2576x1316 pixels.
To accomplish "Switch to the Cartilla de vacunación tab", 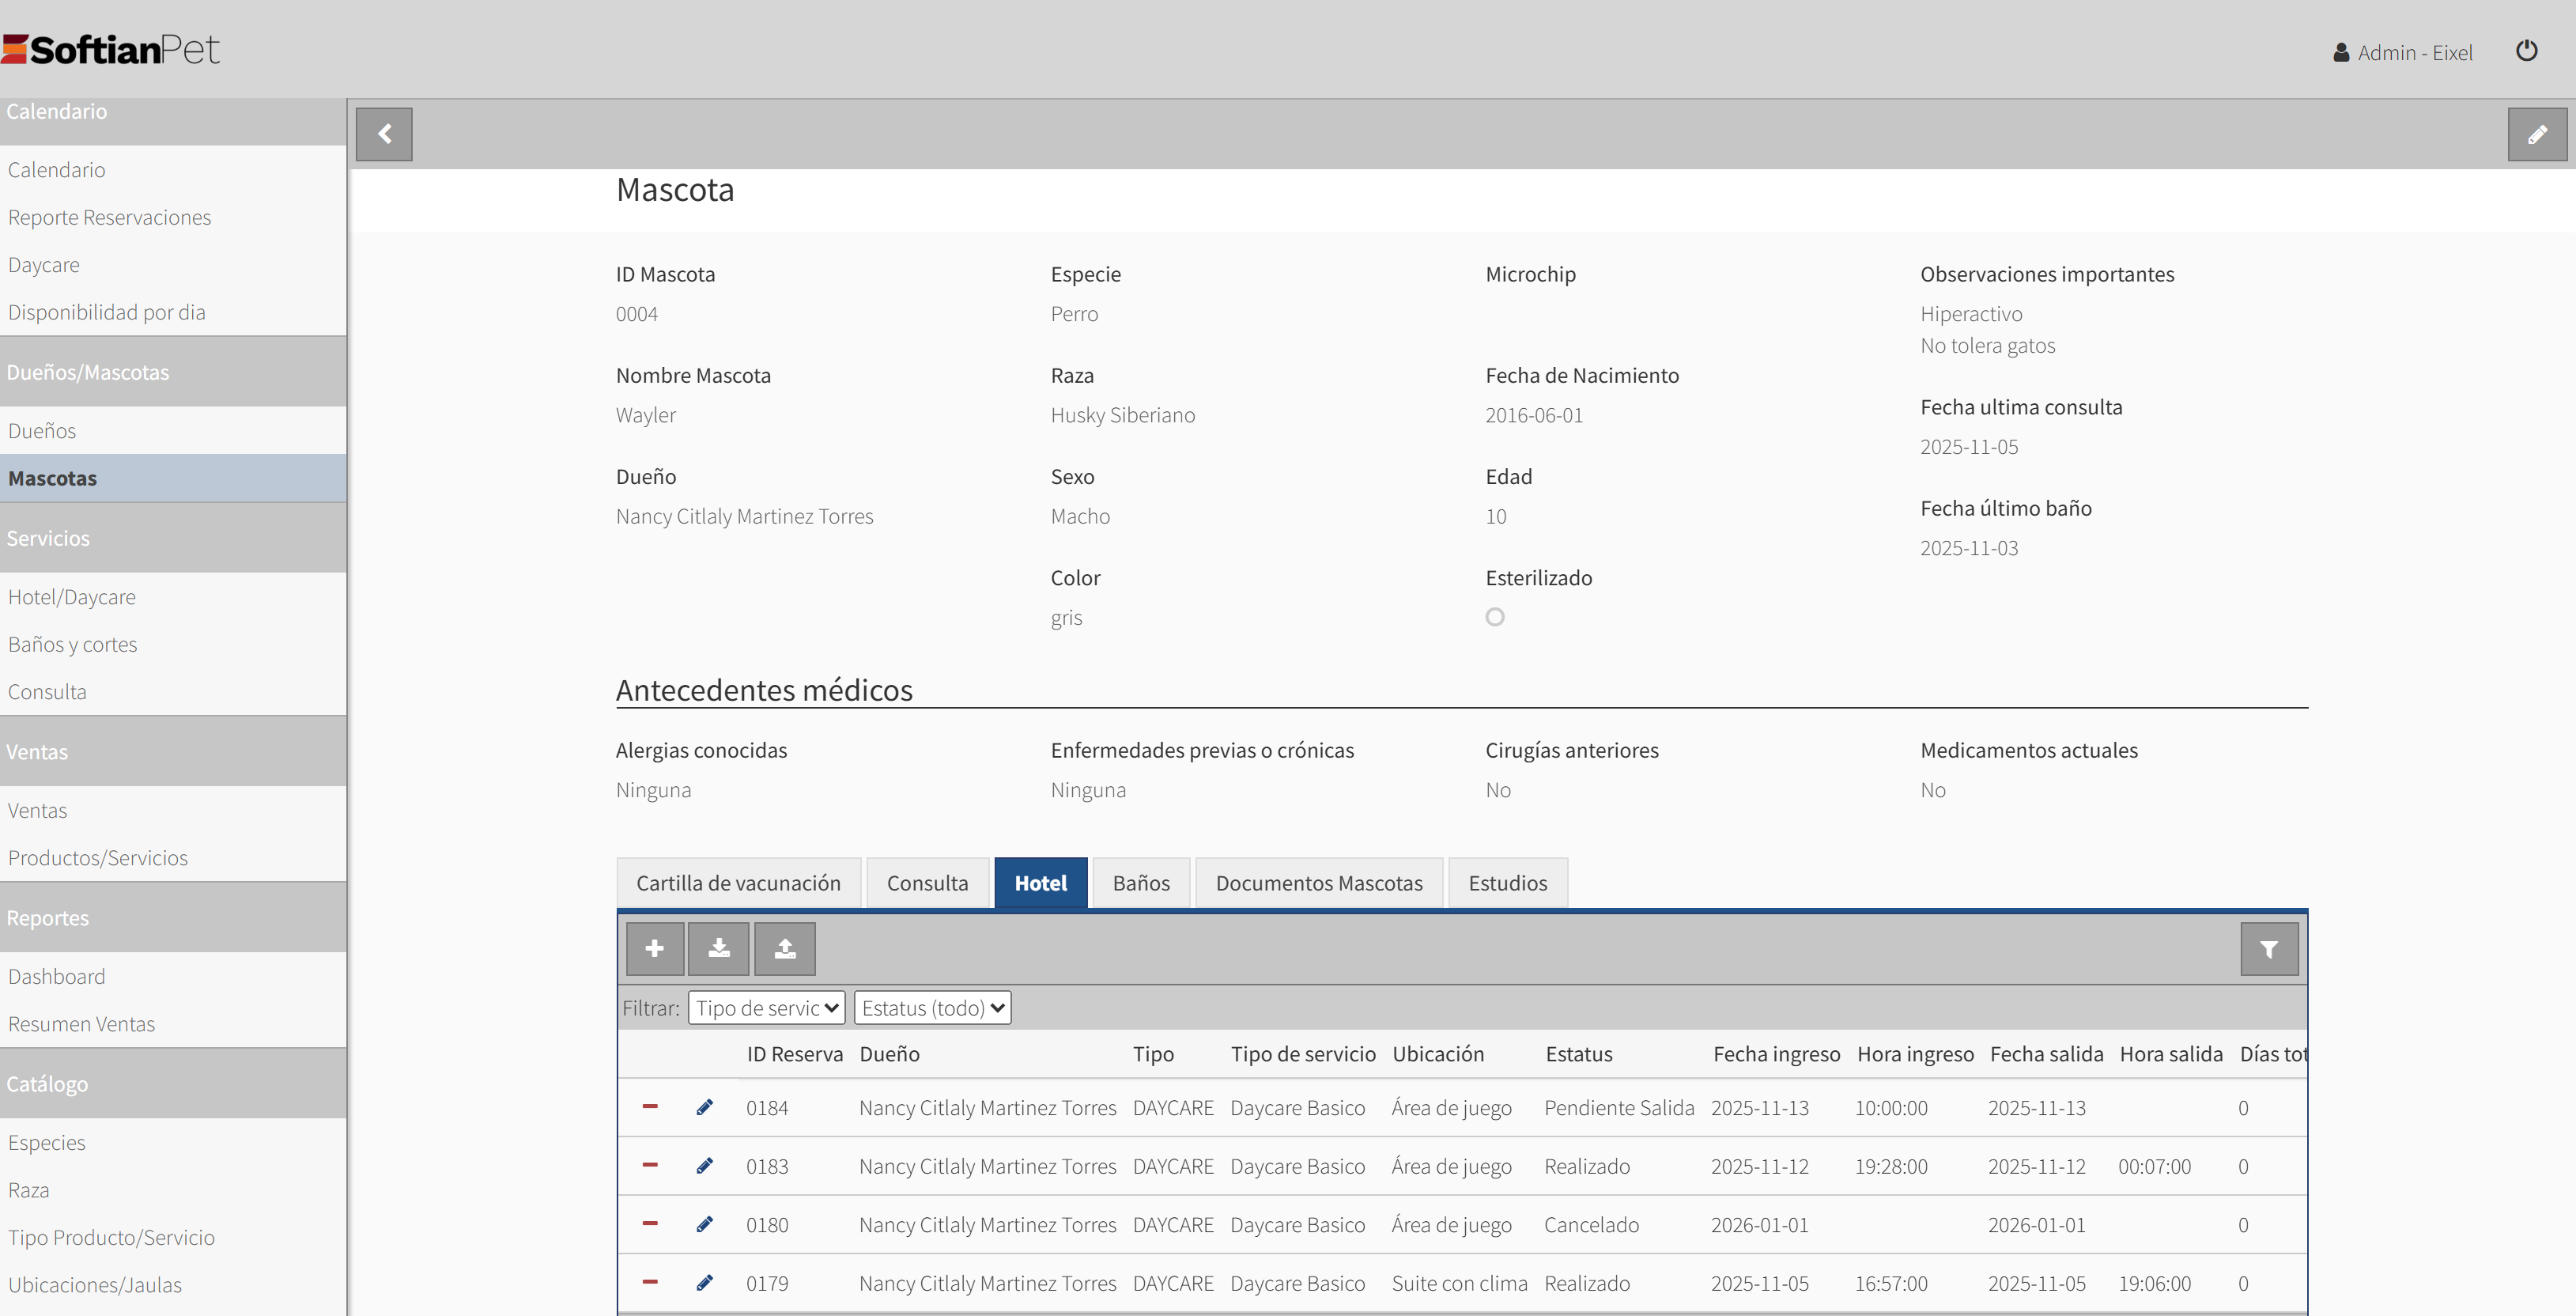I will [738, 883].
